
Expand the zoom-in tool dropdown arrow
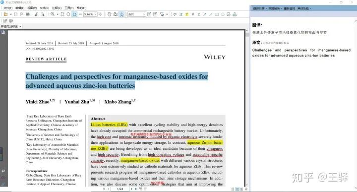pyautogui.click(x=58, y=14)
